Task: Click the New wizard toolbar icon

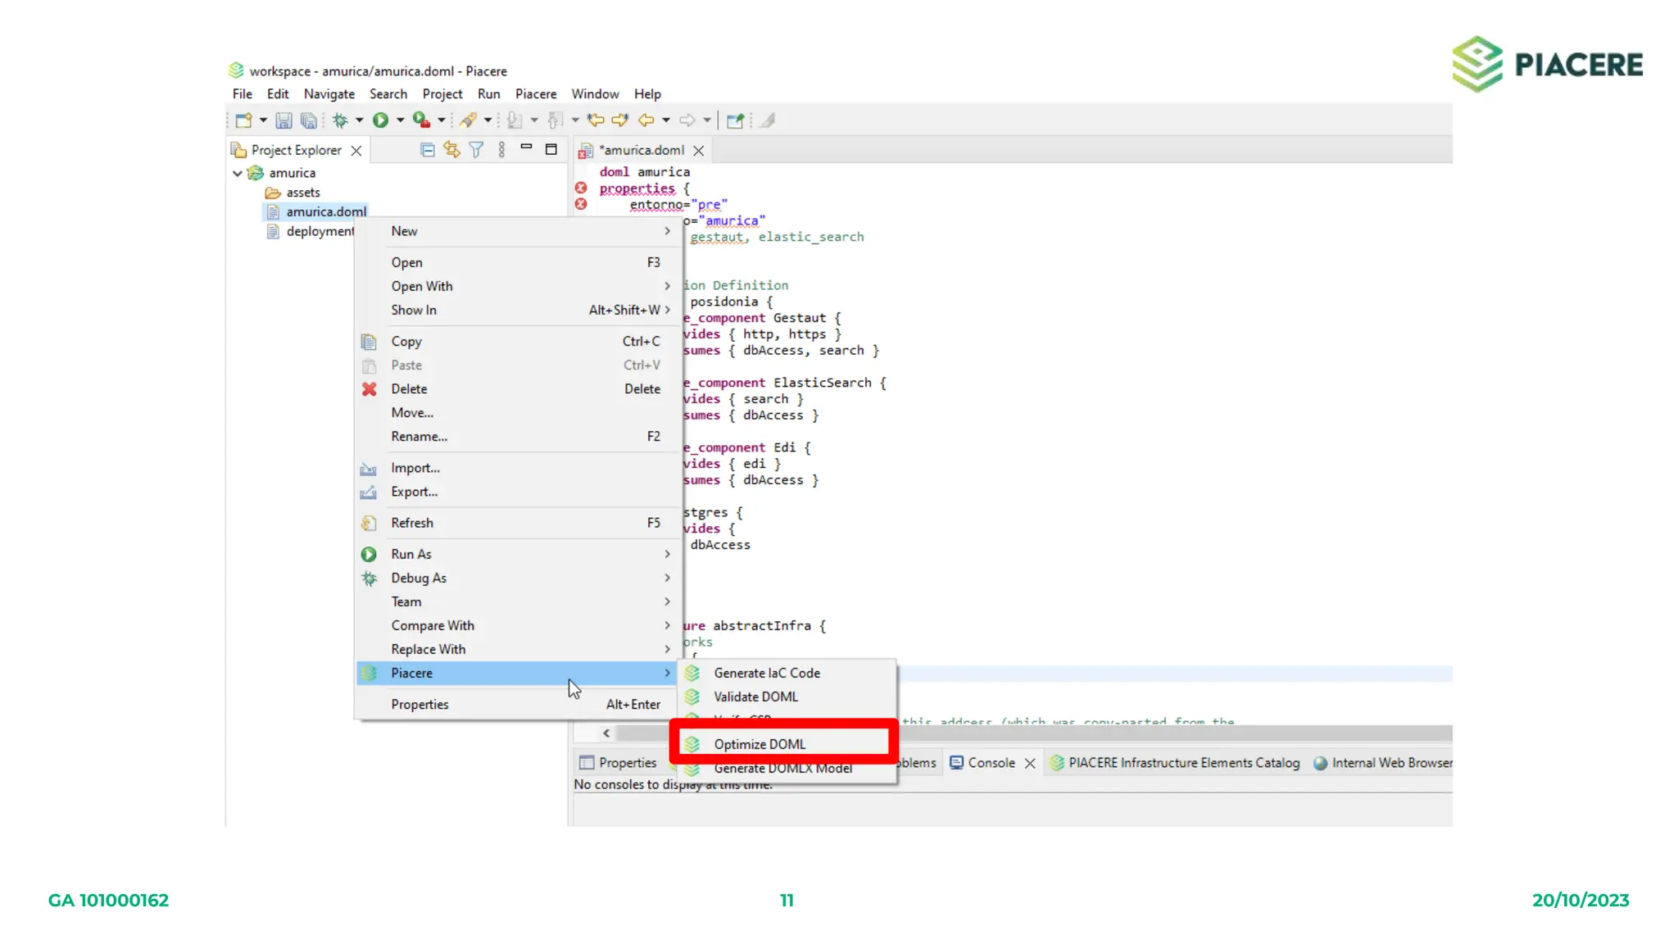Action: 243,120
